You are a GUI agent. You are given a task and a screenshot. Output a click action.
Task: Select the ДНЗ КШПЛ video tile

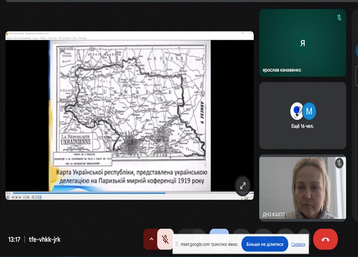point(302,187)
